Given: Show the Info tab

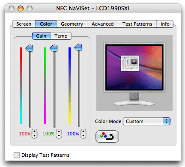Looking at the screenshot, I should (165, 24).
